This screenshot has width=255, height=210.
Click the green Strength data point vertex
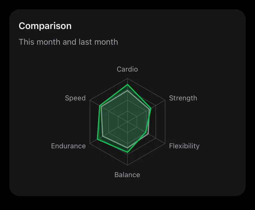151,108
